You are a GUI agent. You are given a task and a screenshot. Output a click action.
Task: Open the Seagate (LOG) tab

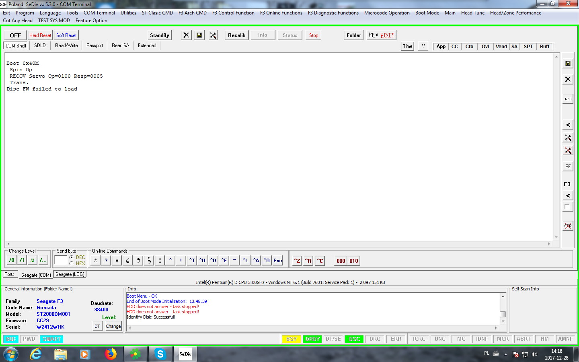(x=70, y=274)
